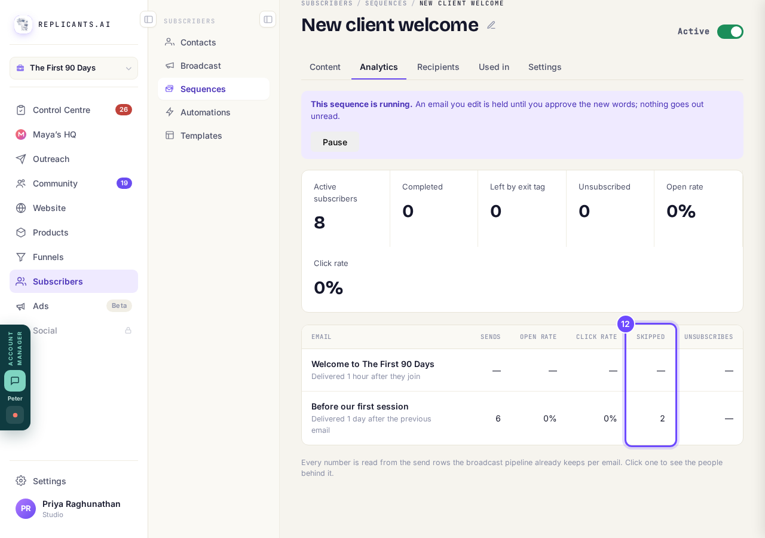Select Sequences in the Subscribers panel

(x=213, y=88)
